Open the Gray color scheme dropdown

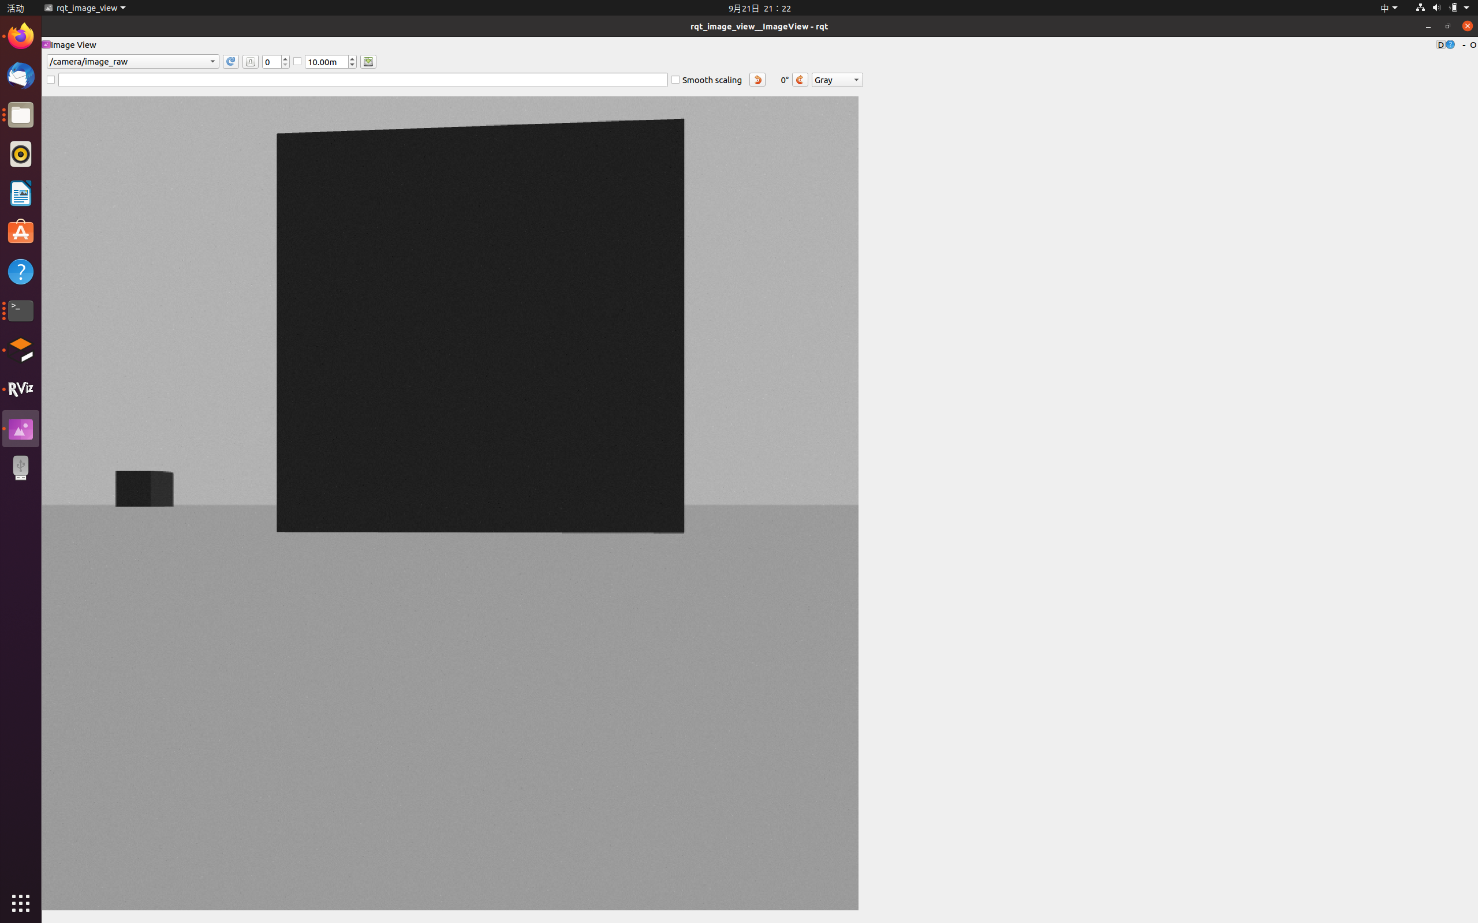tap(837, 80)
